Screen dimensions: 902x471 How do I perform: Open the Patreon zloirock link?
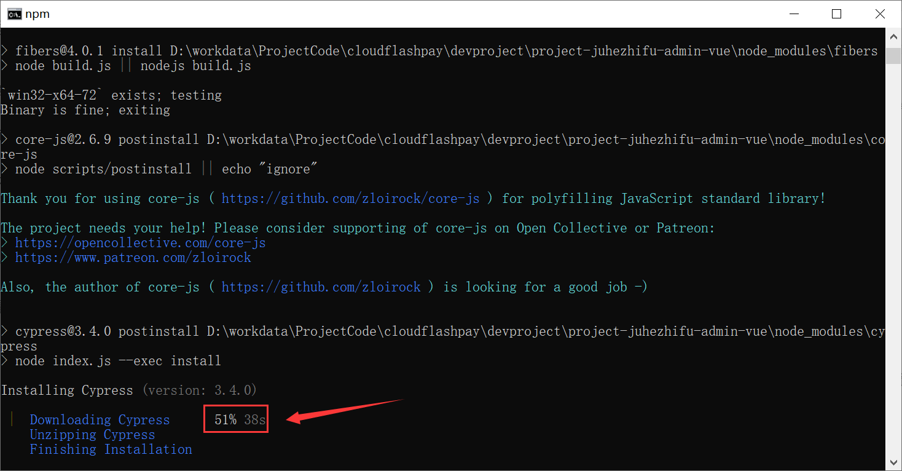click(133, 257)
